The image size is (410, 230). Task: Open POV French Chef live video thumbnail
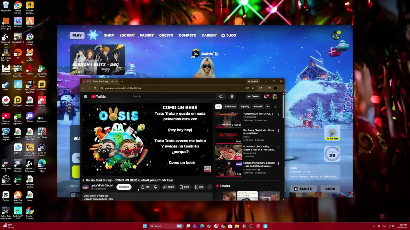click(x=229, y=152)
